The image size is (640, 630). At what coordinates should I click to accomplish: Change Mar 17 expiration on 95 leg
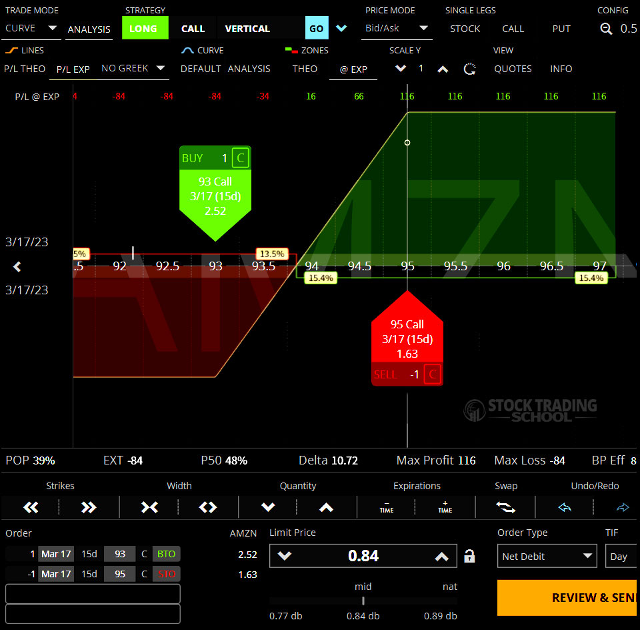coord(56,574)
